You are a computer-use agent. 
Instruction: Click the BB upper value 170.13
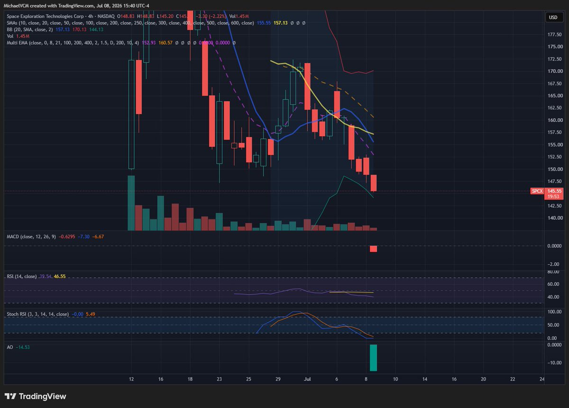[80, 29]
